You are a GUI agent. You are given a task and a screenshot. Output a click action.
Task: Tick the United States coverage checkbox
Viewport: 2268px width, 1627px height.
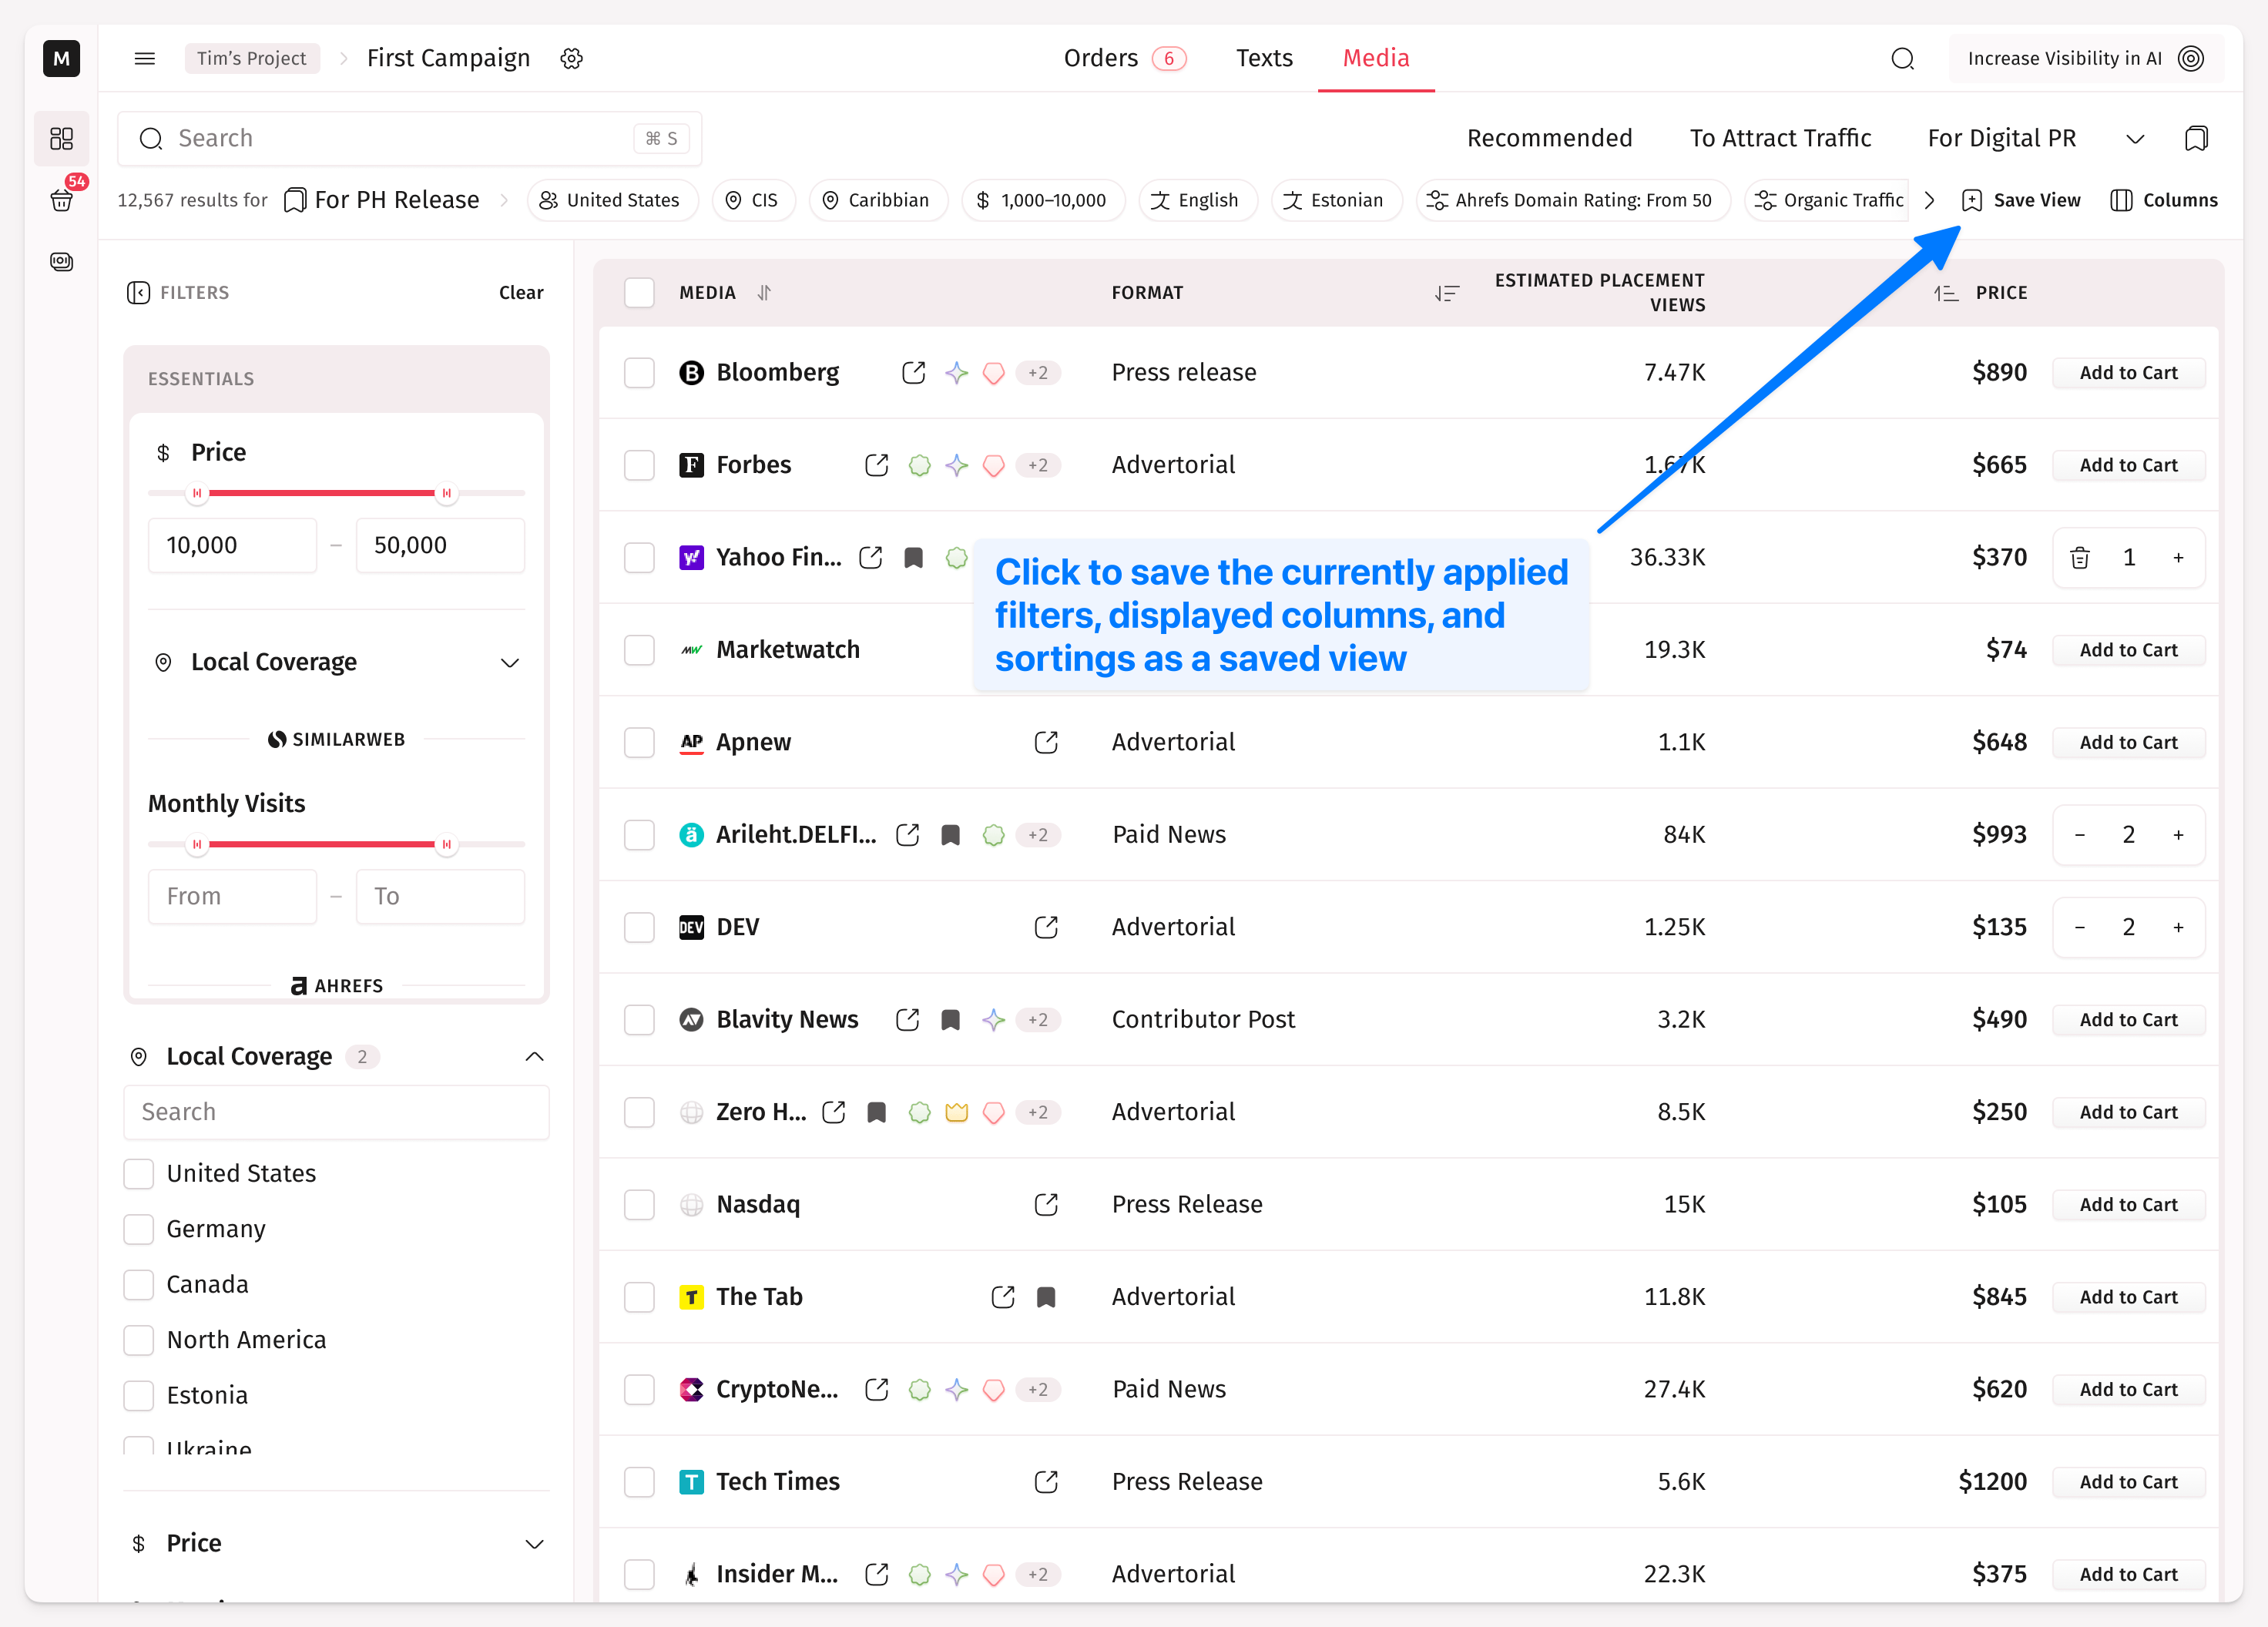click(139, 1173)
